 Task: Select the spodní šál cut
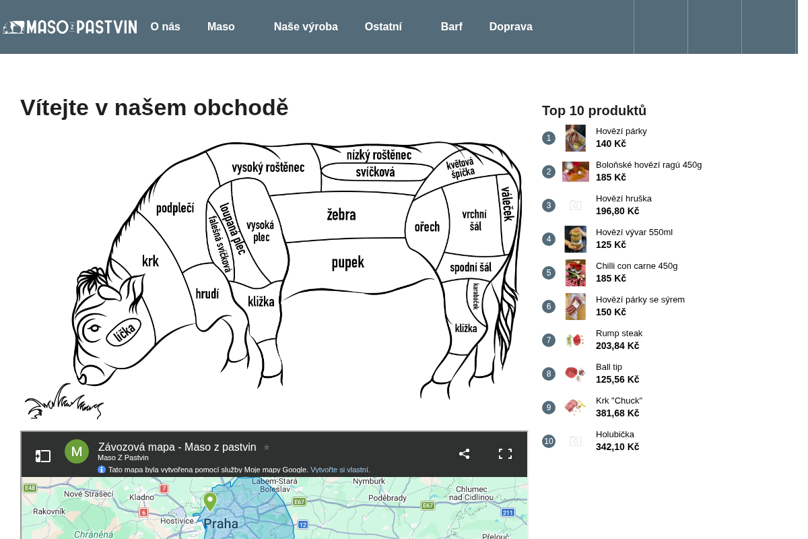pyautogui.click(x=471, y=268)
